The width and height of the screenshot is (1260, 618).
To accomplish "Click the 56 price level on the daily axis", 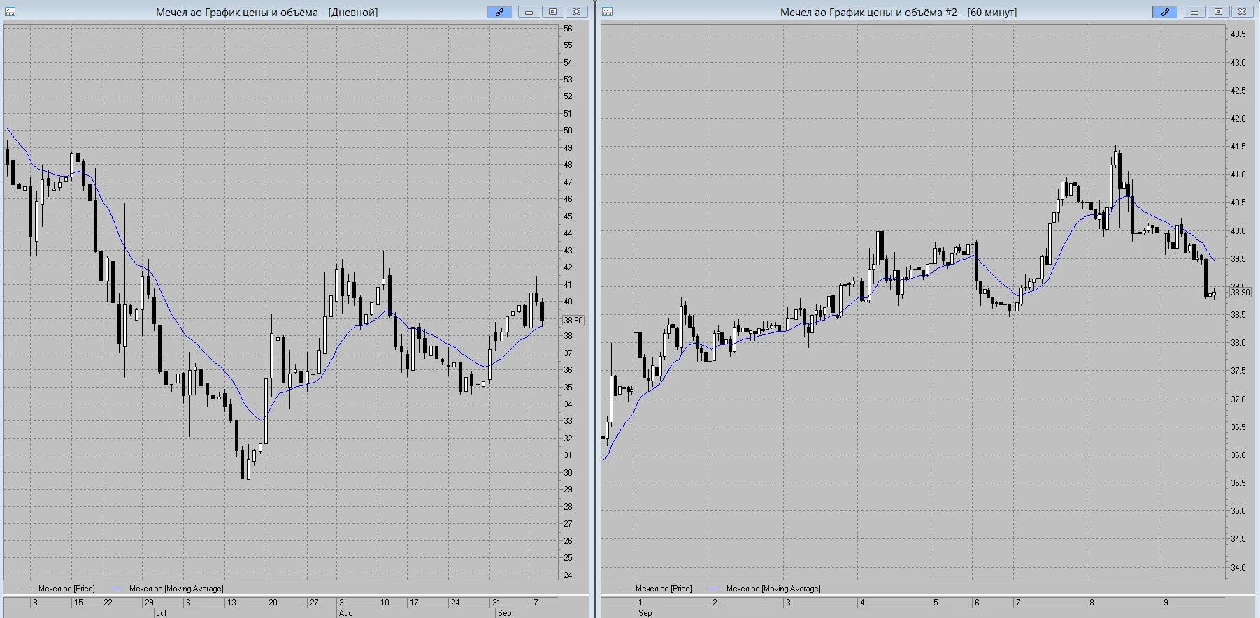I will click(568, 29).
